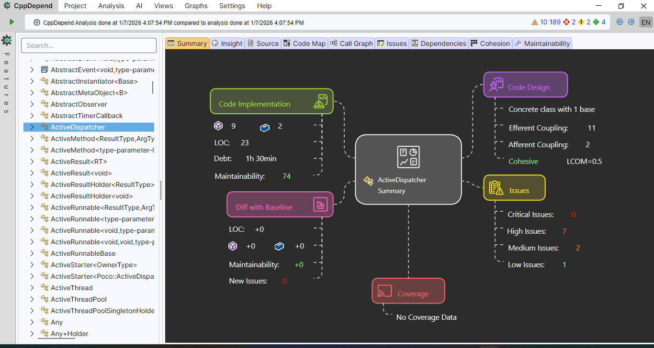
Task: Open the Analysis menu
Action: 111,6
